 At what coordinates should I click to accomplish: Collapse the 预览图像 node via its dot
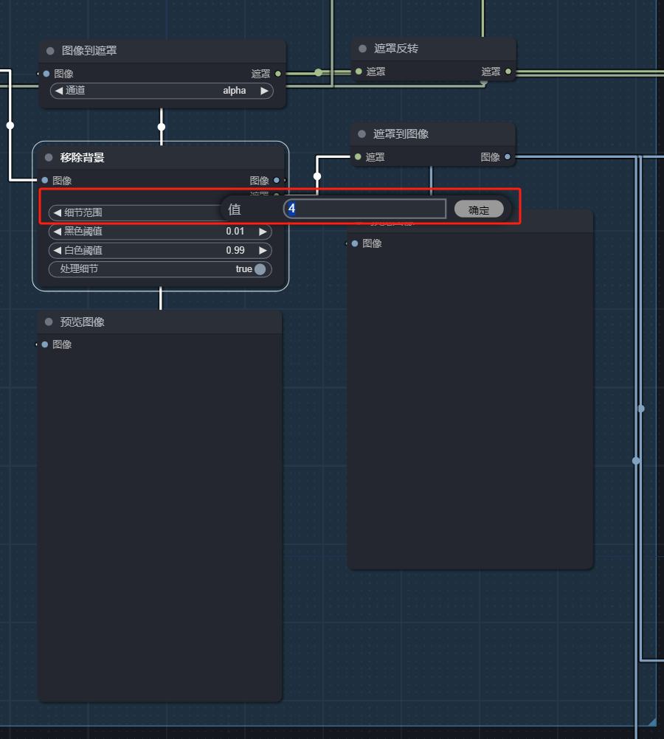[x=49, y=322]
